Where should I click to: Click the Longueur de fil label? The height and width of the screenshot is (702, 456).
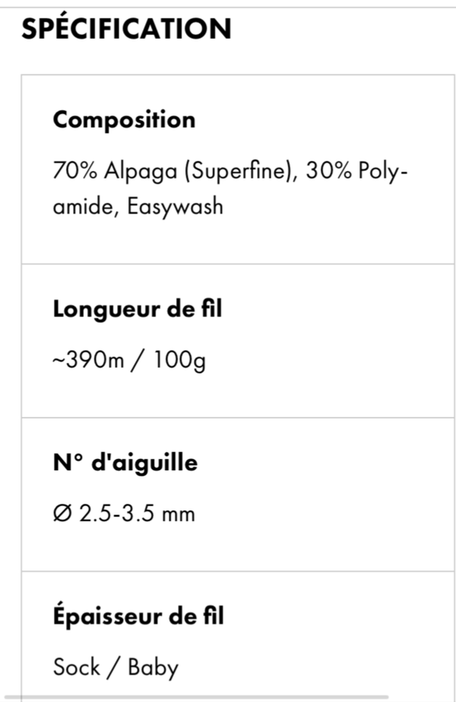[x=138, y=309]
